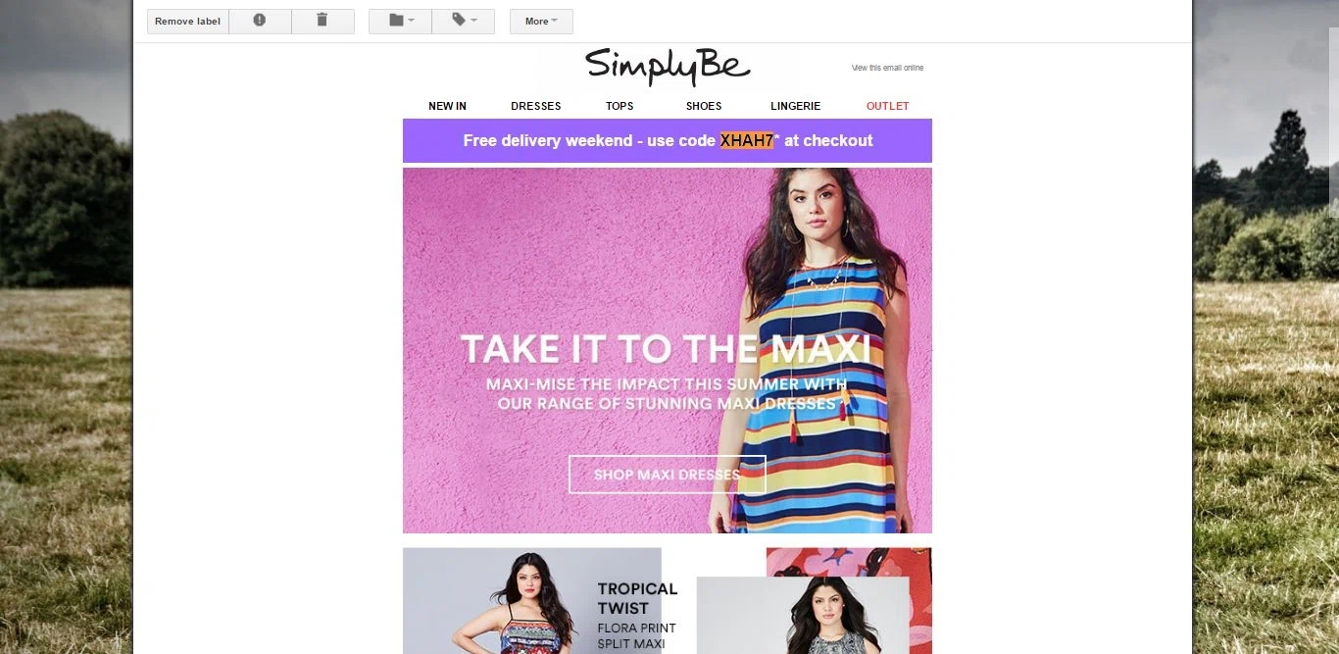Select the DRESSES menu item
The height and width of the screenshot is (654, 1339).
(x=536, y=106)
